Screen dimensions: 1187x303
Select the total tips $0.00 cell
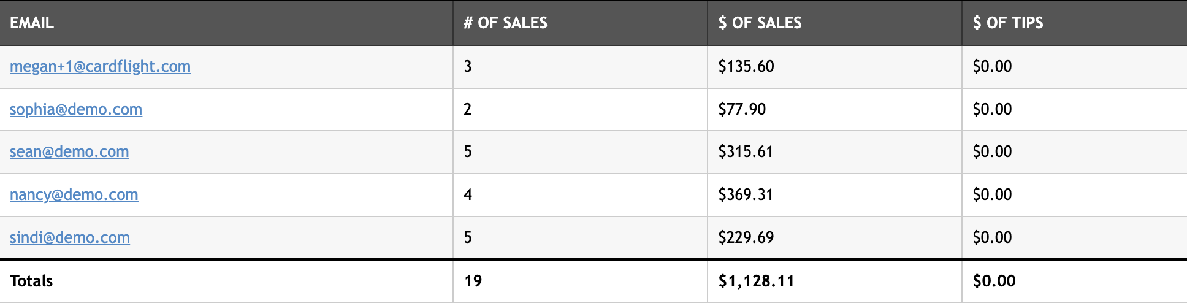(1075, 282)
